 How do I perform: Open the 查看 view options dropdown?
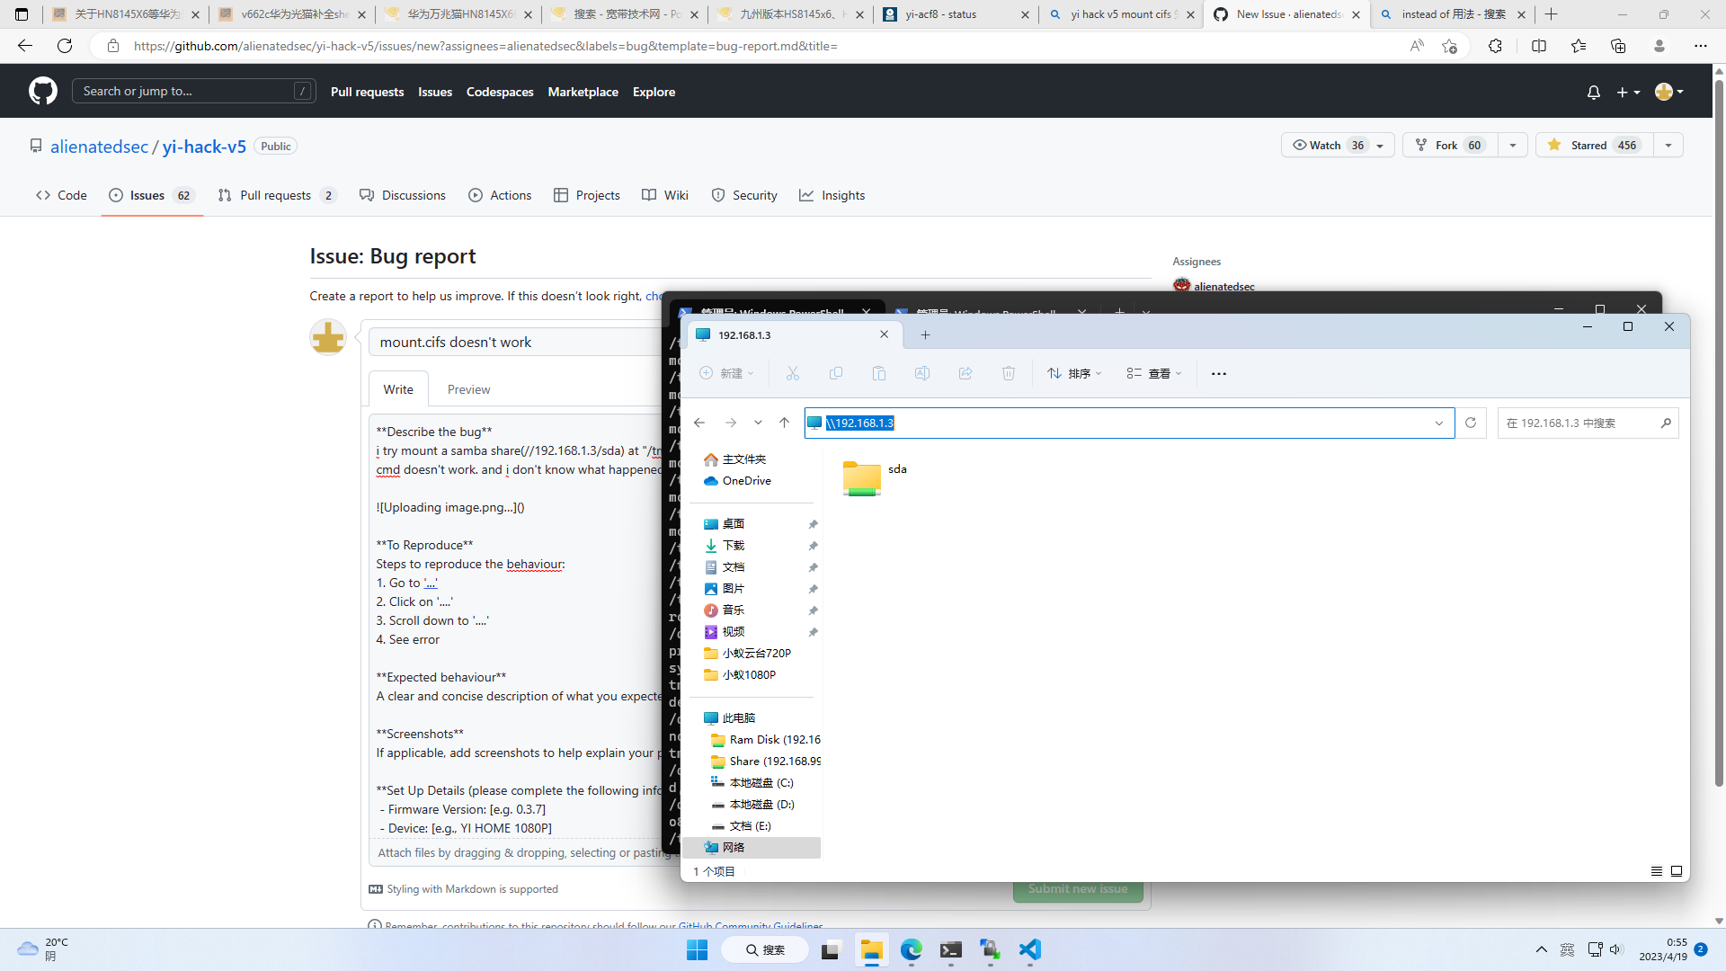pos(1153,373)
